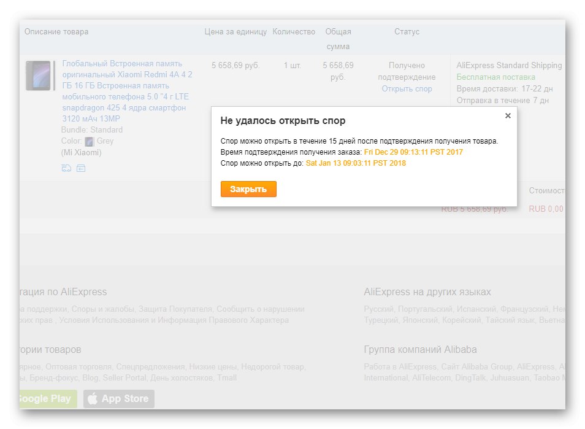This screenshot has width=585, height=429.
Task: Close the dispute dialog with the X icon
Action: coord(507,116)
